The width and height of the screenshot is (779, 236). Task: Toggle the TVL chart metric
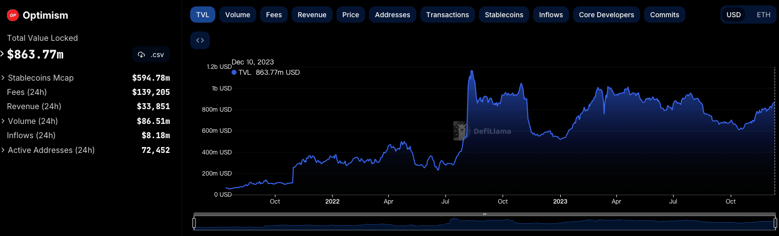203,15
